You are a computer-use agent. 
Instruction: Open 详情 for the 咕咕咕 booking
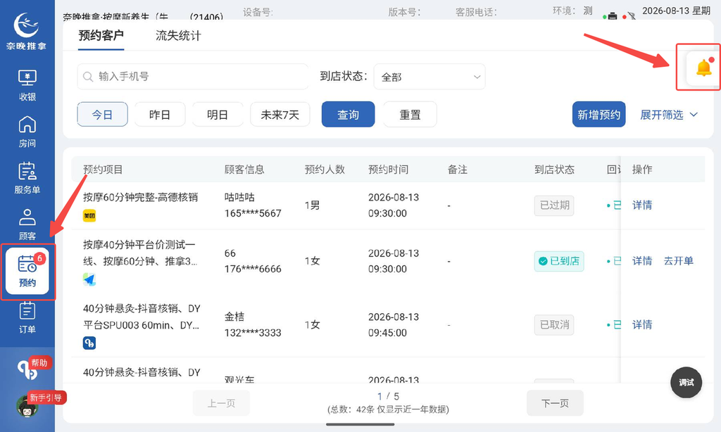642,205
